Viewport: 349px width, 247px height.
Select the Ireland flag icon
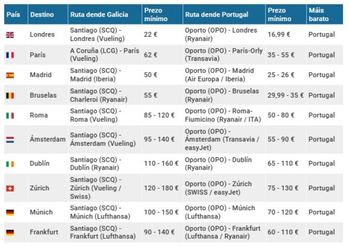click(10, 164)
